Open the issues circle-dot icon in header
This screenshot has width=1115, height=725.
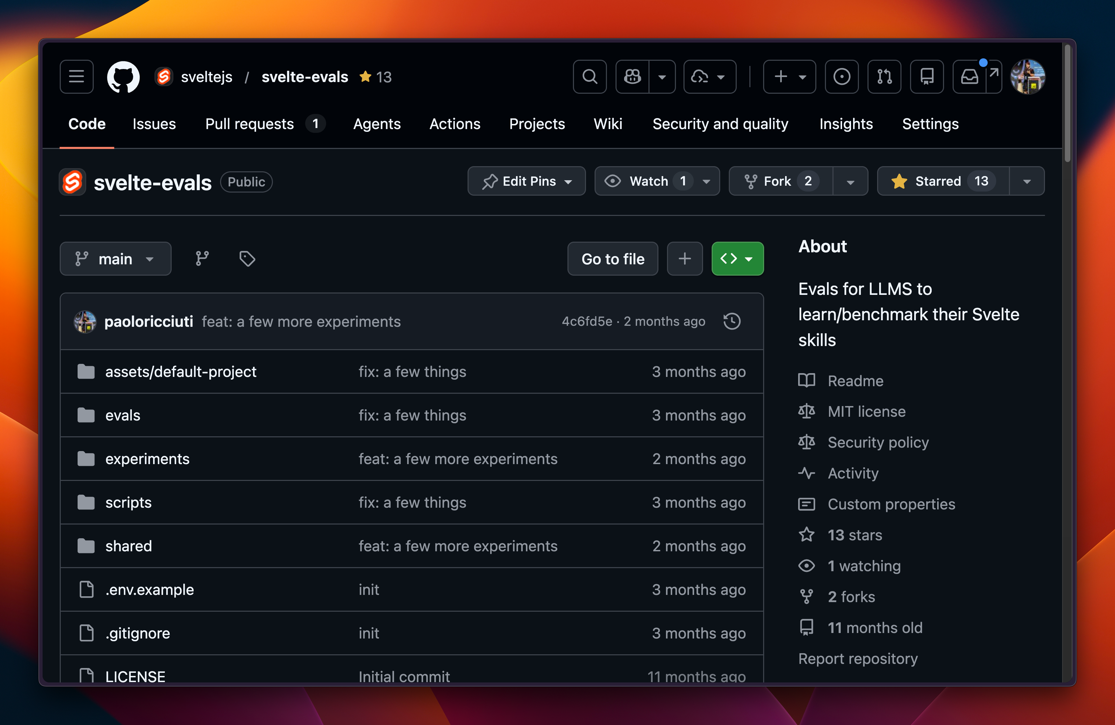(841, 76)
